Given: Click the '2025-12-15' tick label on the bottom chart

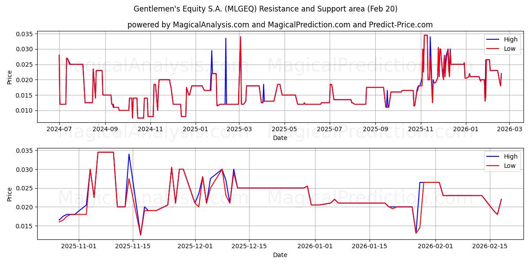Looking at the screenshot, I should [250, 246].
